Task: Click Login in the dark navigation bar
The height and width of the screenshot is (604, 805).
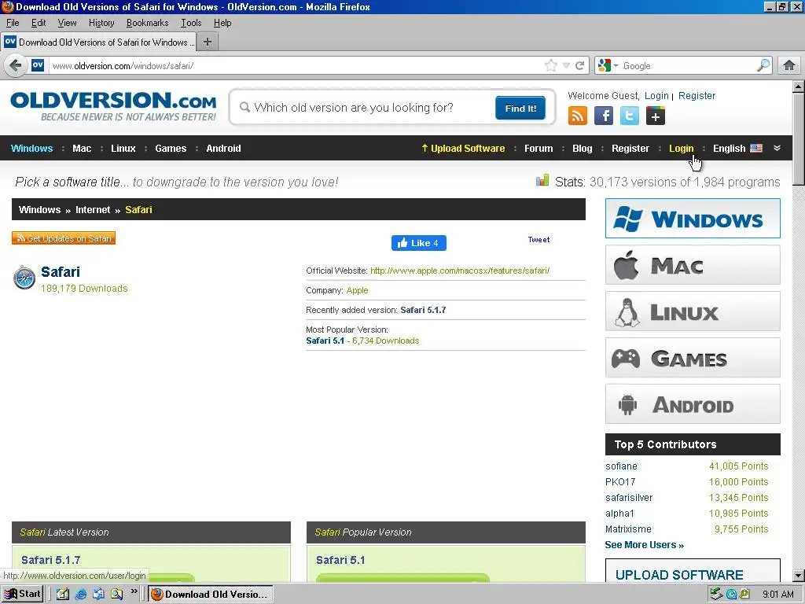Action: (x=681, y=148)
